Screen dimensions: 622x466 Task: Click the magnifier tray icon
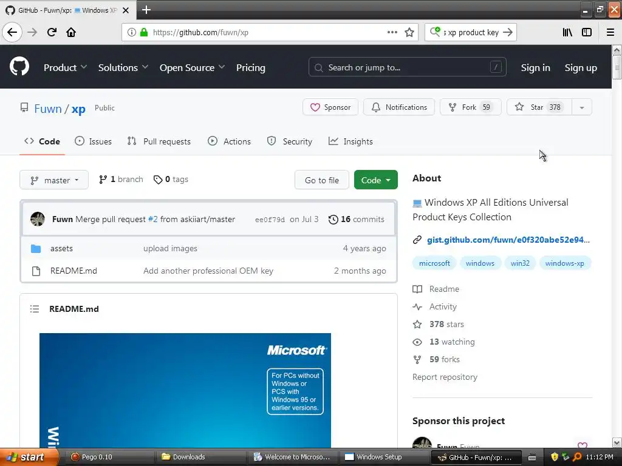tap(577, 457)
